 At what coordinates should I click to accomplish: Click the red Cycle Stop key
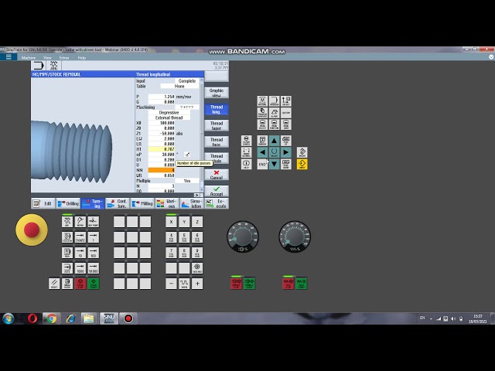point(80,284)
